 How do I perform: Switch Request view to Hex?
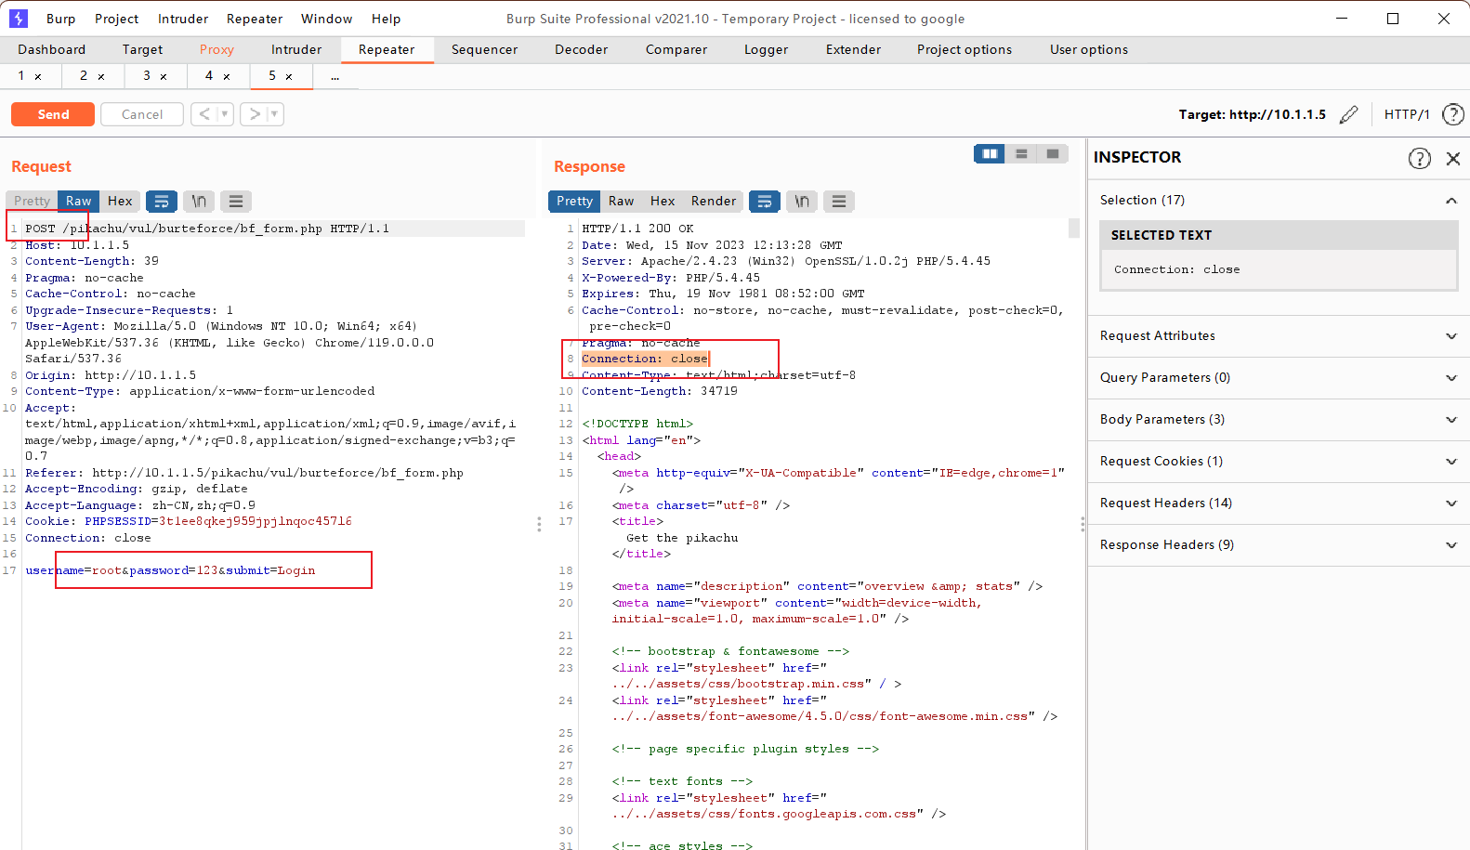pyautogui.click(x=120, y=201)
